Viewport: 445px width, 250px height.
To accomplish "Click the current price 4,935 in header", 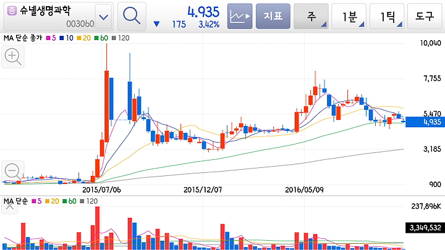I will (x=203, y=12).
